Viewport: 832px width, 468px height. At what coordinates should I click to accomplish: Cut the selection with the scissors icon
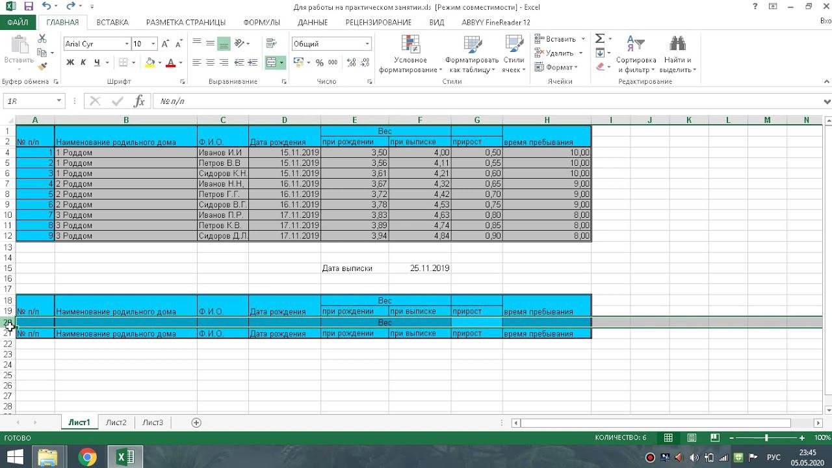click(x=42, y=39)
